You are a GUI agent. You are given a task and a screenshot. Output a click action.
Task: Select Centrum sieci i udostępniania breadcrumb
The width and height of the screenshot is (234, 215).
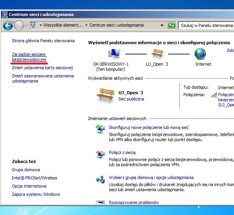click(116, 25)
